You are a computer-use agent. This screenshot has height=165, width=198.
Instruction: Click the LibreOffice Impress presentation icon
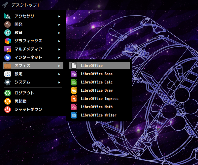74,99
